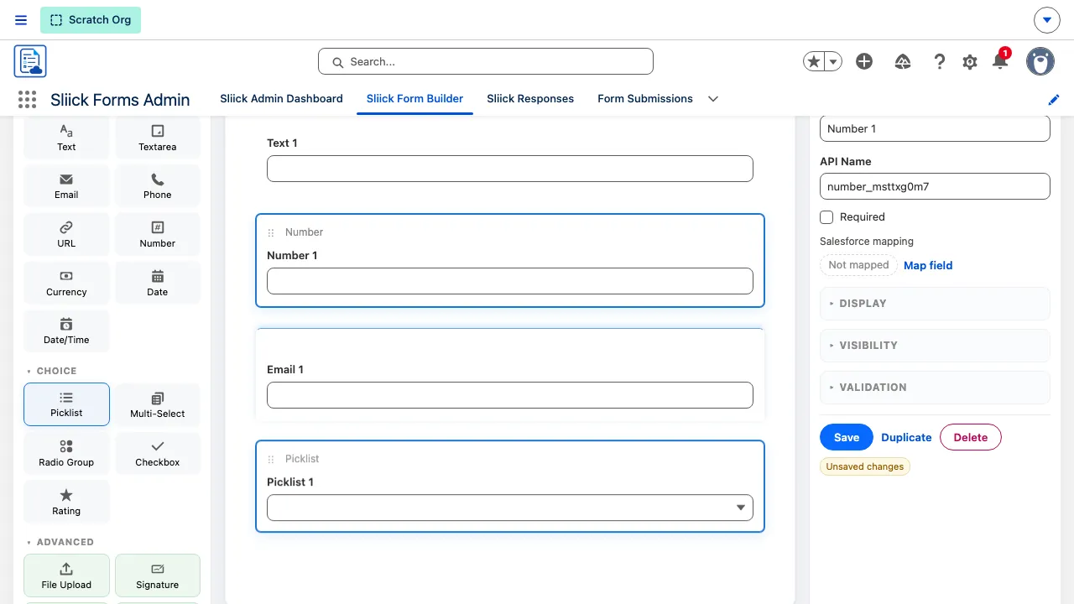This screenshot has width=1074, height=604.
Task: Open the user profile avatar
Action: [x=1040, y=61]
